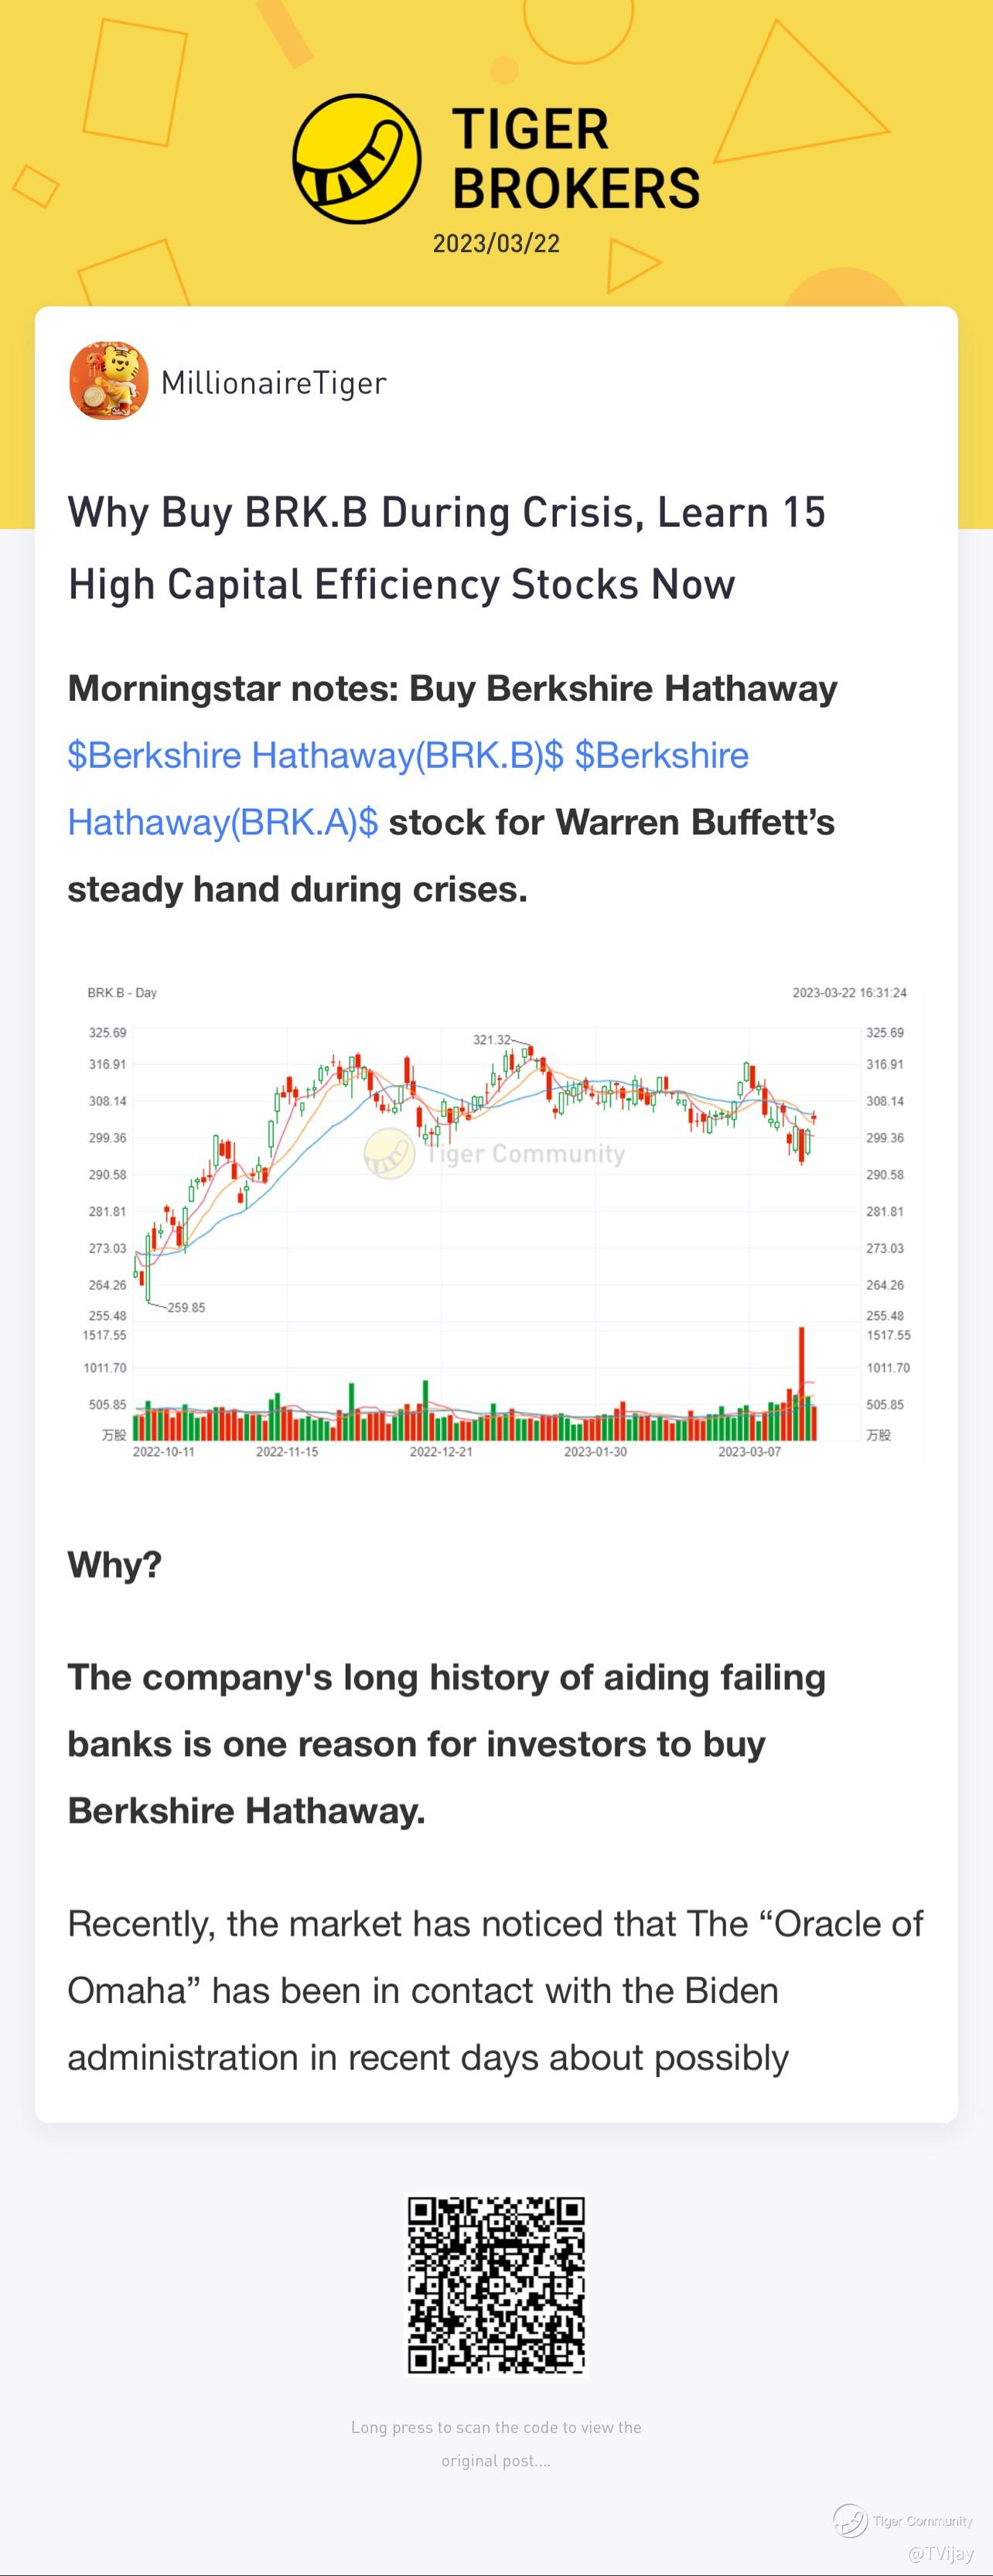
Task: Click the @TVijay handle at bottom
Action: tap(940, 2553)
